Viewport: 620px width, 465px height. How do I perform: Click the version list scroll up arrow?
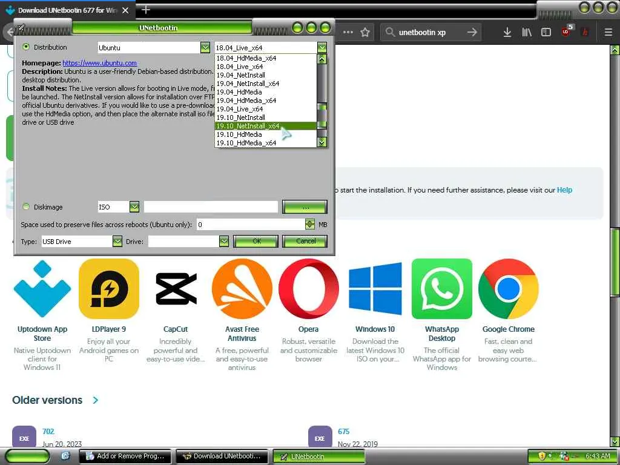tap(322, 59)
